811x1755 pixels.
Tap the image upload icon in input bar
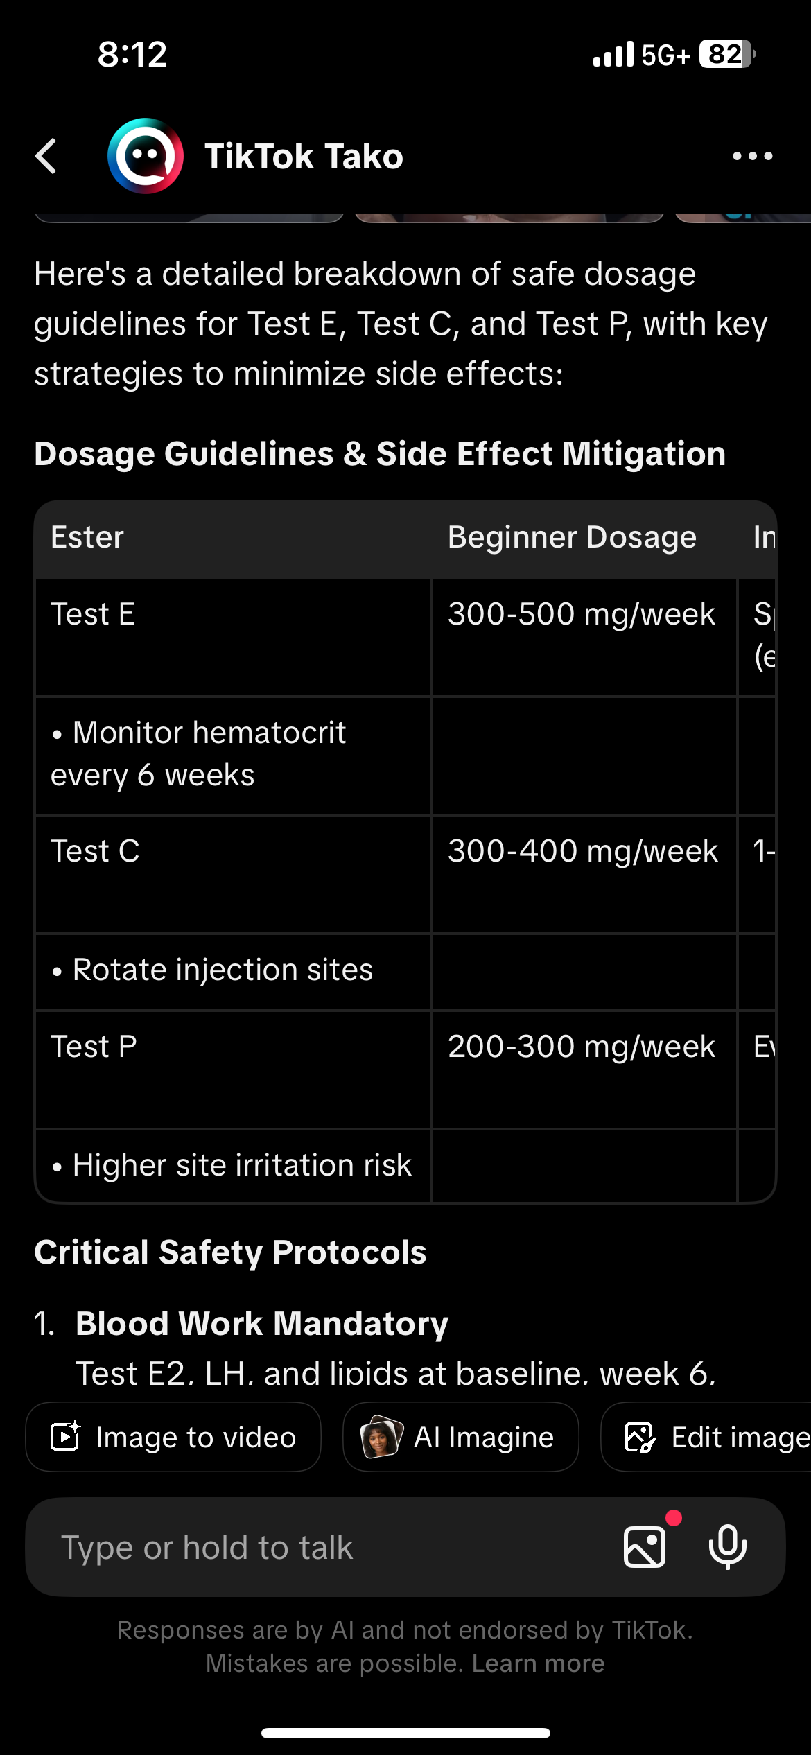(645, 1547)
